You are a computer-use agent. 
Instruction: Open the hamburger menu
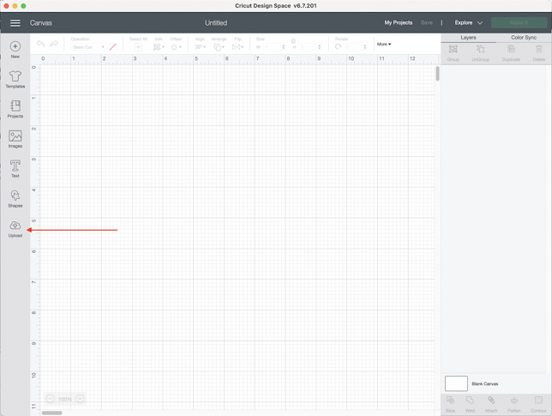coord(15,23)
